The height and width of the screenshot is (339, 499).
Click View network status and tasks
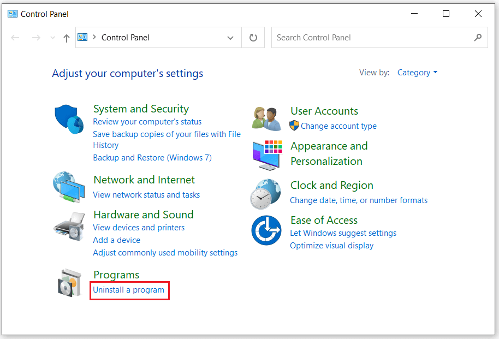pyautogui.click(x=146, y=195)
